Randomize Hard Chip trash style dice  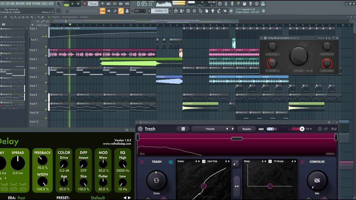pos(204,161)
